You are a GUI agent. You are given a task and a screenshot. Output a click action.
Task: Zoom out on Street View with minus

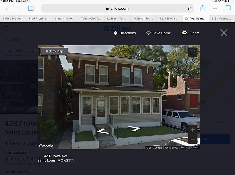click(193, 139)
